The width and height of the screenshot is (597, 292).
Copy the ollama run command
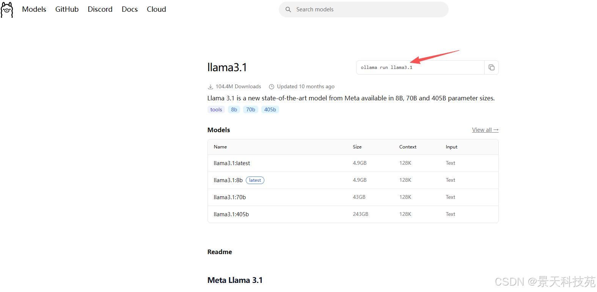click(491, 67)
